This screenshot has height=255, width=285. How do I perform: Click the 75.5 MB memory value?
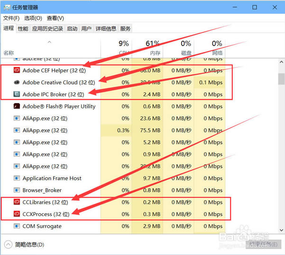tap(150, 130)
